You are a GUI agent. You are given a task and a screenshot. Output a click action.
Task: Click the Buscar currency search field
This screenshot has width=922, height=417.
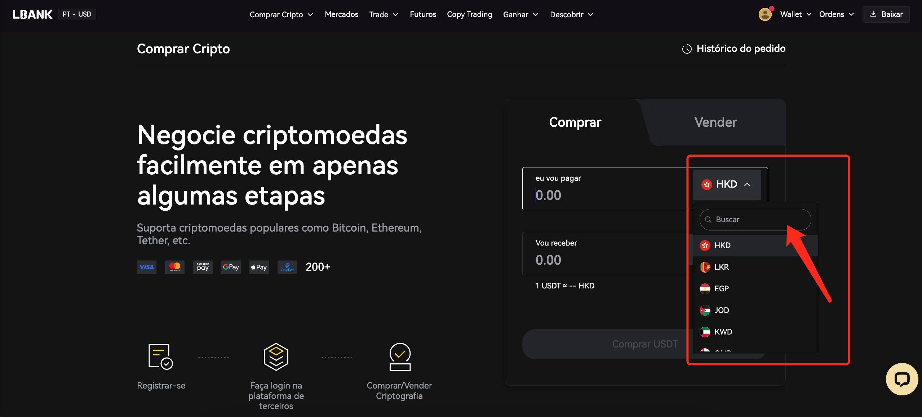(x=755, y=220)
